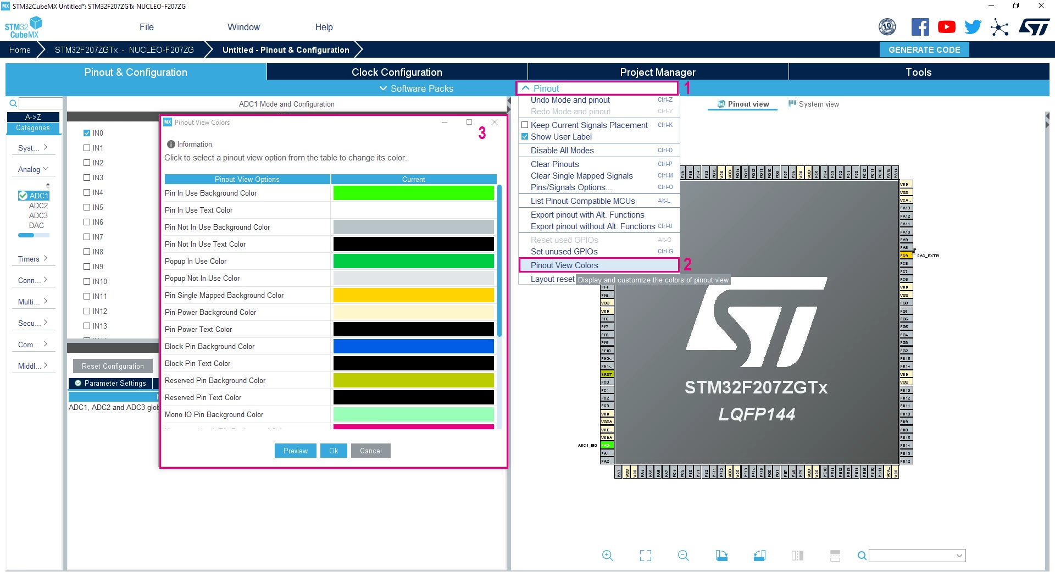1055x577 pixels.
Task: Open the Help menu
Action: tap(324, 27)
